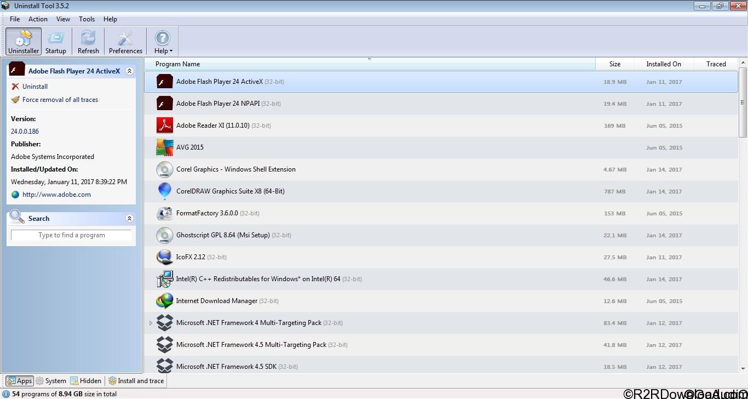Click the Adobe Flash Player 24 NPAPI icon
The height and width of the screenshot is (399, 748).
coord(165,104)
